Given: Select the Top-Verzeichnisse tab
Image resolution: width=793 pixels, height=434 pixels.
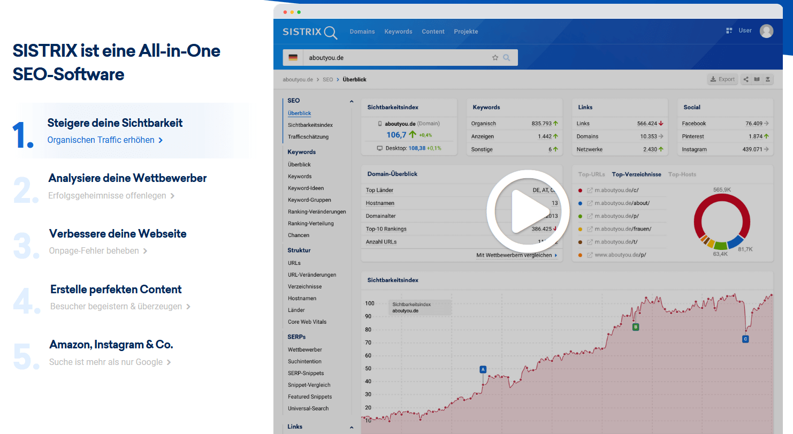Looking at the screenshot, I should (x=637, y=174).
